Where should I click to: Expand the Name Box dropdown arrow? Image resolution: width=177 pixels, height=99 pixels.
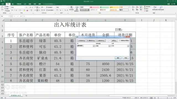point(9,16)
